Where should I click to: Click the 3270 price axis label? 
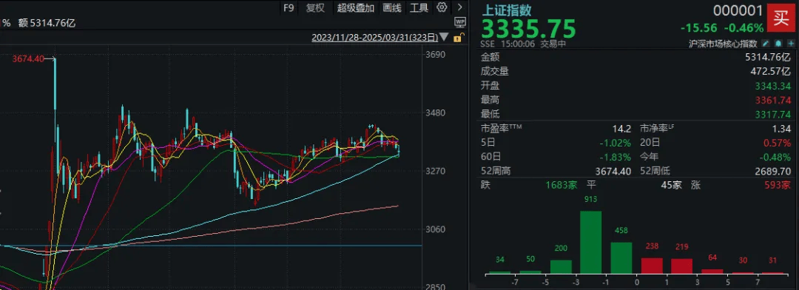(435, 171)
